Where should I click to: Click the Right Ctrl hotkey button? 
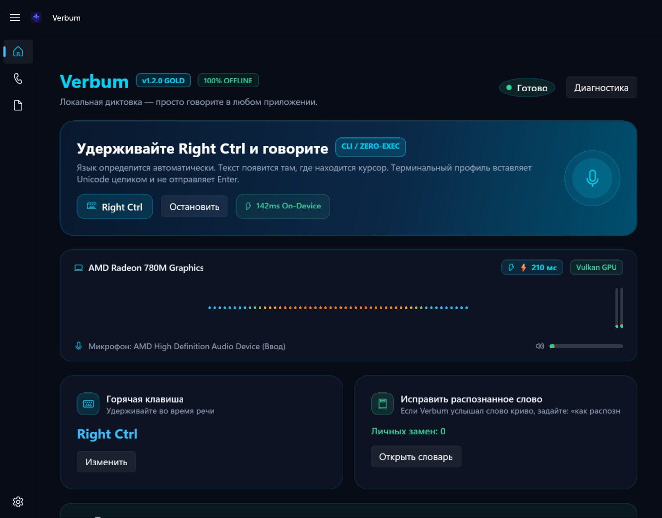[115, 207]
